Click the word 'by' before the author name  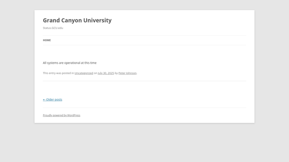point(116,73)
